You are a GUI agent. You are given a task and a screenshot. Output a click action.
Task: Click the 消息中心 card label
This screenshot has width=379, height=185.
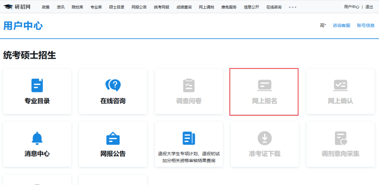(x=37, y=154)
